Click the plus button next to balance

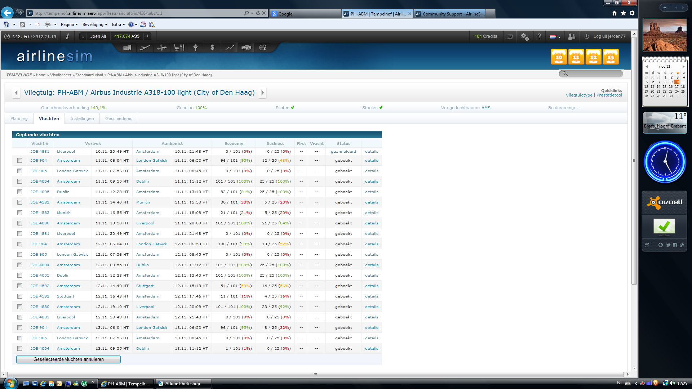(x=147, y=36)
